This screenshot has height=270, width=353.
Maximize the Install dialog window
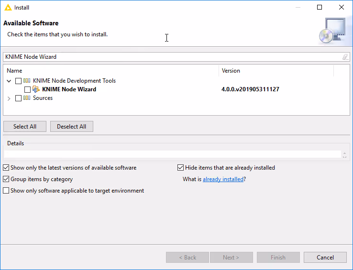320,8
